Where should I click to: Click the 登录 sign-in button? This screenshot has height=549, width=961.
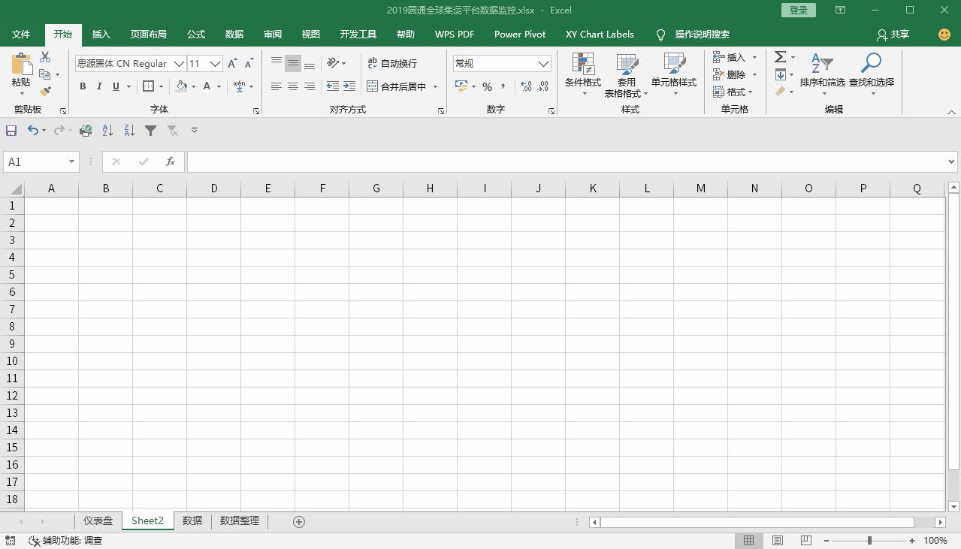[797, 10]
